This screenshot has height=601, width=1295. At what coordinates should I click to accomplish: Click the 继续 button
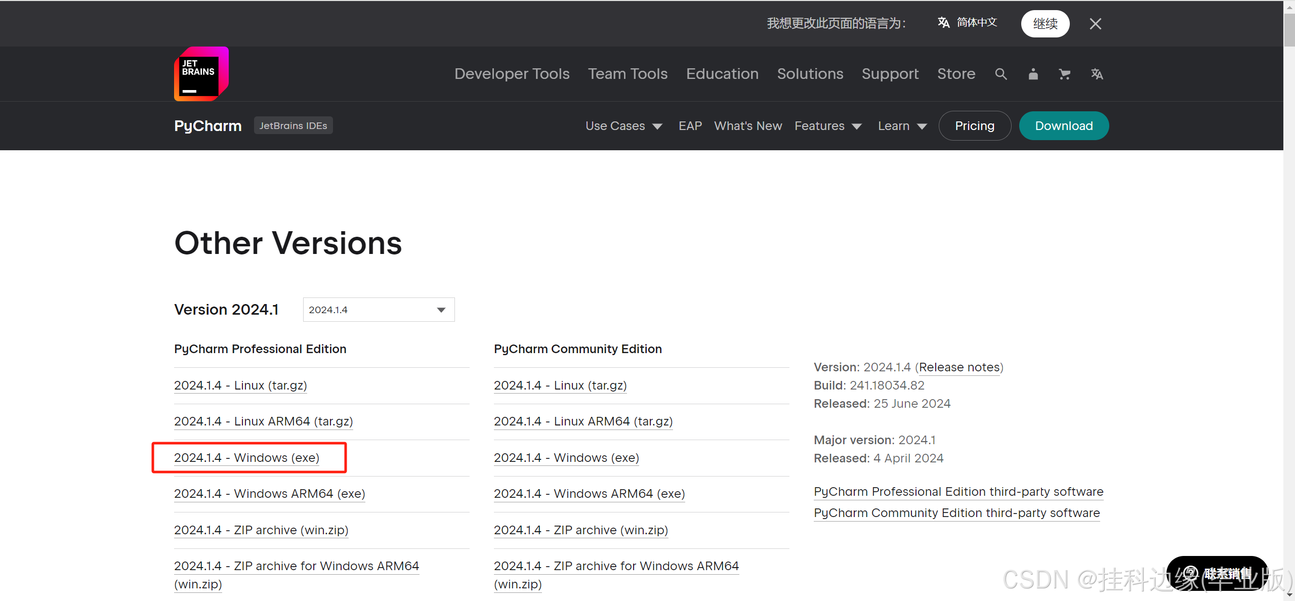pos(1045,24)
